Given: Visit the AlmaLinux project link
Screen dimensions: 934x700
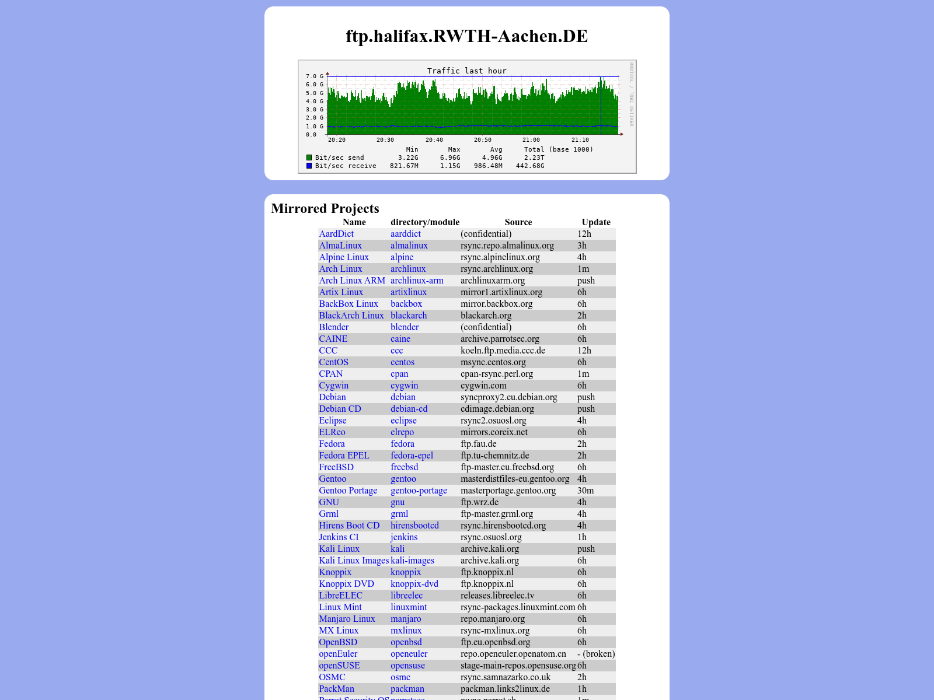Looking at the screenshot, I should (x=340, y=246).
